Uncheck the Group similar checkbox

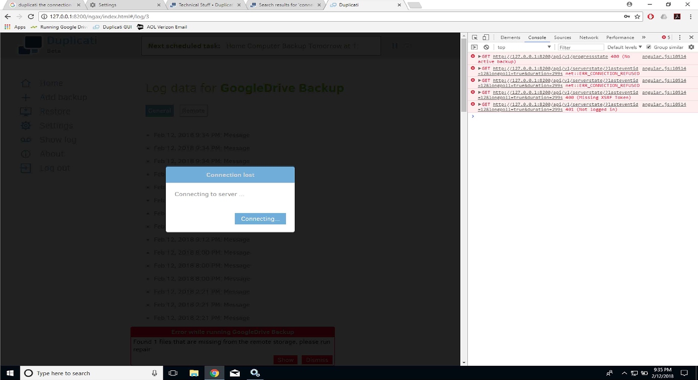coord(649,46)
